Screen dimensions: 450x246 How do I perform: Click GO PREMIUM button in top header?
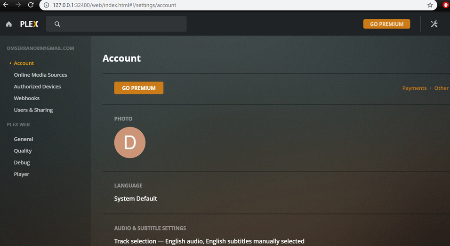[386, 24]
